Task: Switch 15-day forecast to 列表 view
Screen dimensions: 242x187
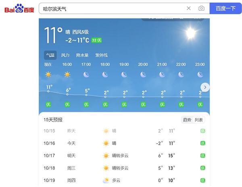Action: tap(198, 120)
